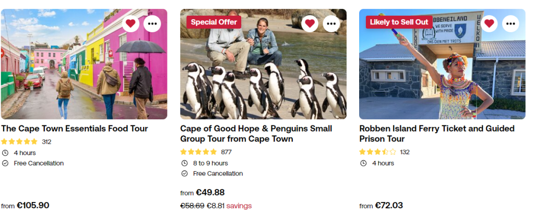Open more options on Robben Island tour card
The width and height of the screenshot is (534, 215).
(x=511, y=23)
